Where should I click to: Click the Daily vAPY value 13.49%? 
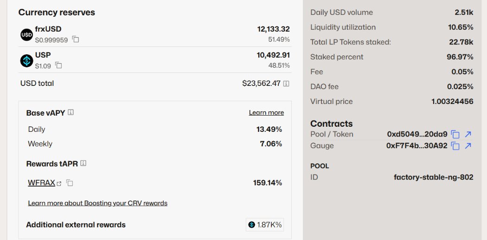pyautogui.click(x=269, y=130)
